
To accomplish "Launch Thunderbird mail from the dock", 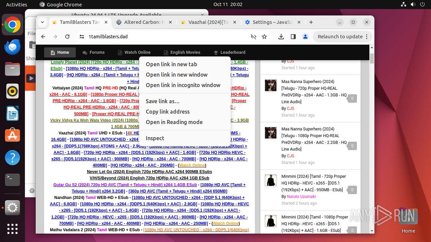I will pos(12,47).
